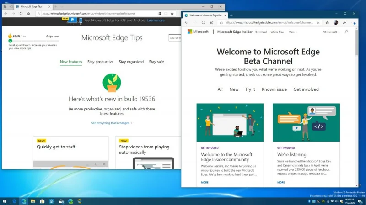The image size is (366, 205).
Task: Set tabs aside in legacy Edge window
Action: tap(11, 7)
